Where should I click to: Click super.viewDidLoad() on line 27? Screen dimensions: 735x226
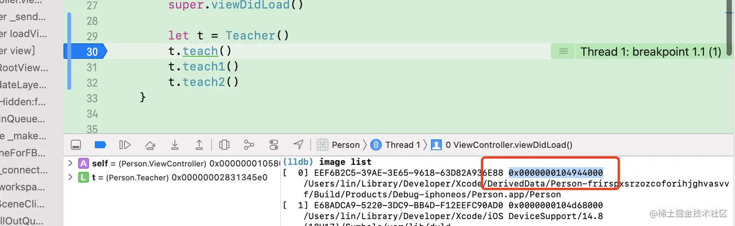click(x=236, y=6)
